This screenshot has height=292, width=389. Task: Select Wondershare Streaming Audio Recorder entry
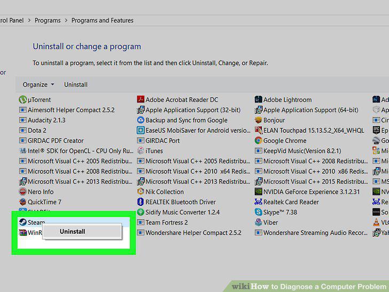(311, 233)
